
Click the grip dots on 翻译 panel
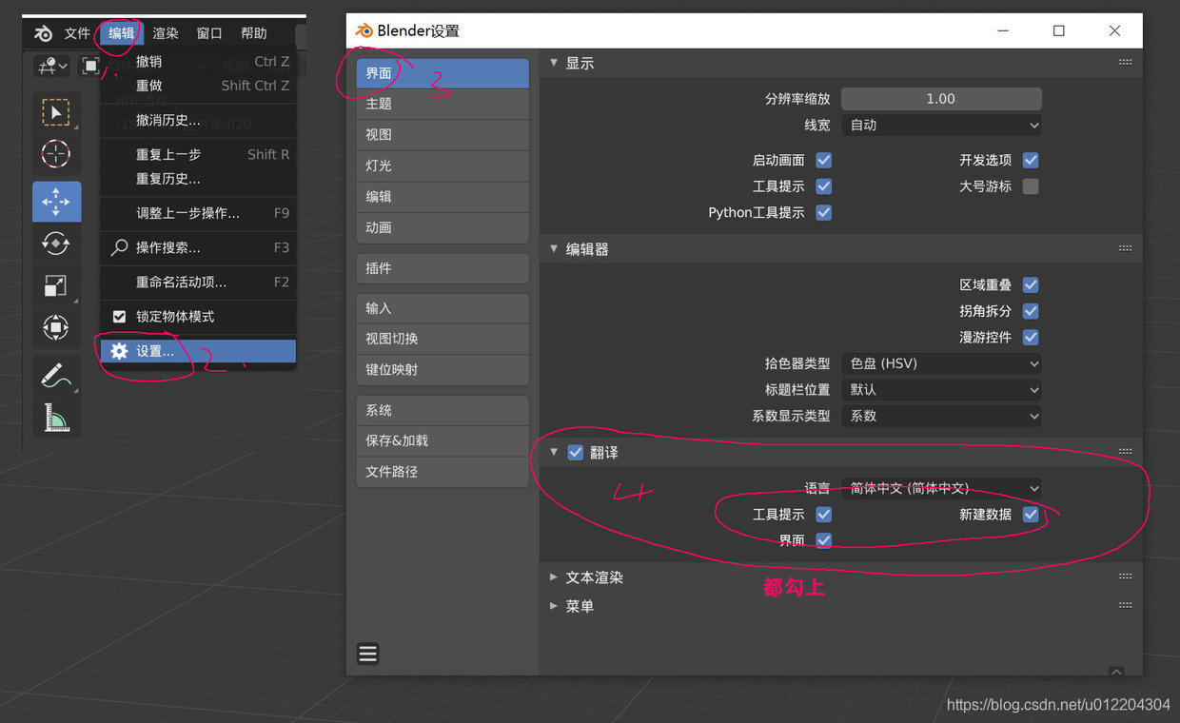pos(1126,453)
